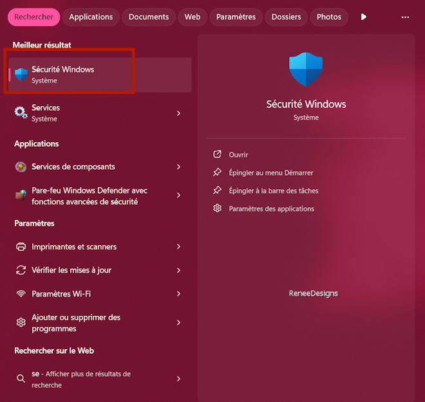Click the Services de composants icon

(x=21, y=167)
